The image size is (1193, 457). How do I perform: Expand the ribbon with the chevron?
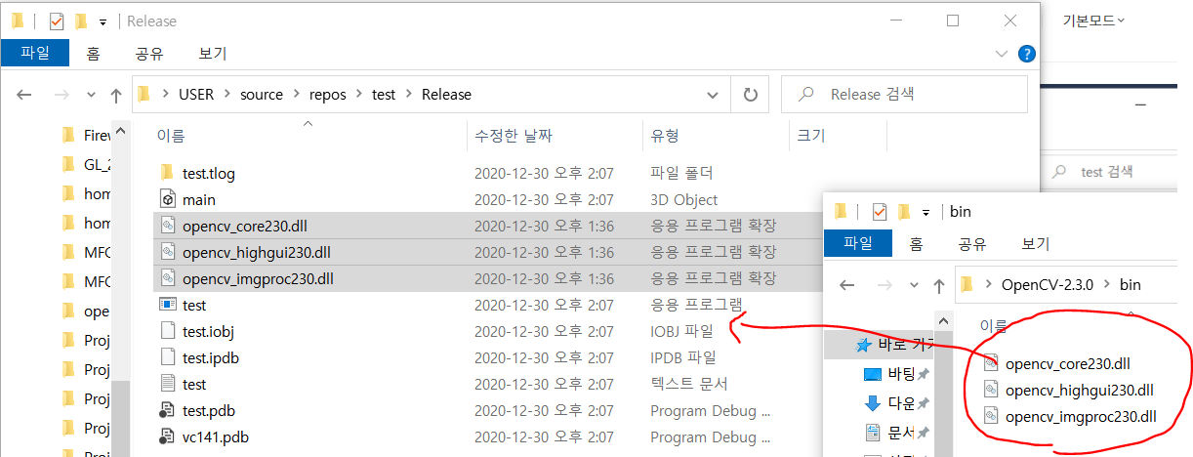click(1002, 54)
